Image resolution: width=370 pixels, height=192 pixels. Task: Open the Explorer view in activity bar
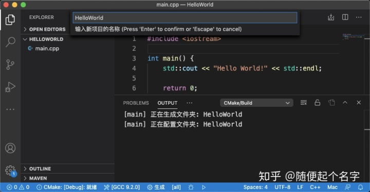click(x=10, y=20)
